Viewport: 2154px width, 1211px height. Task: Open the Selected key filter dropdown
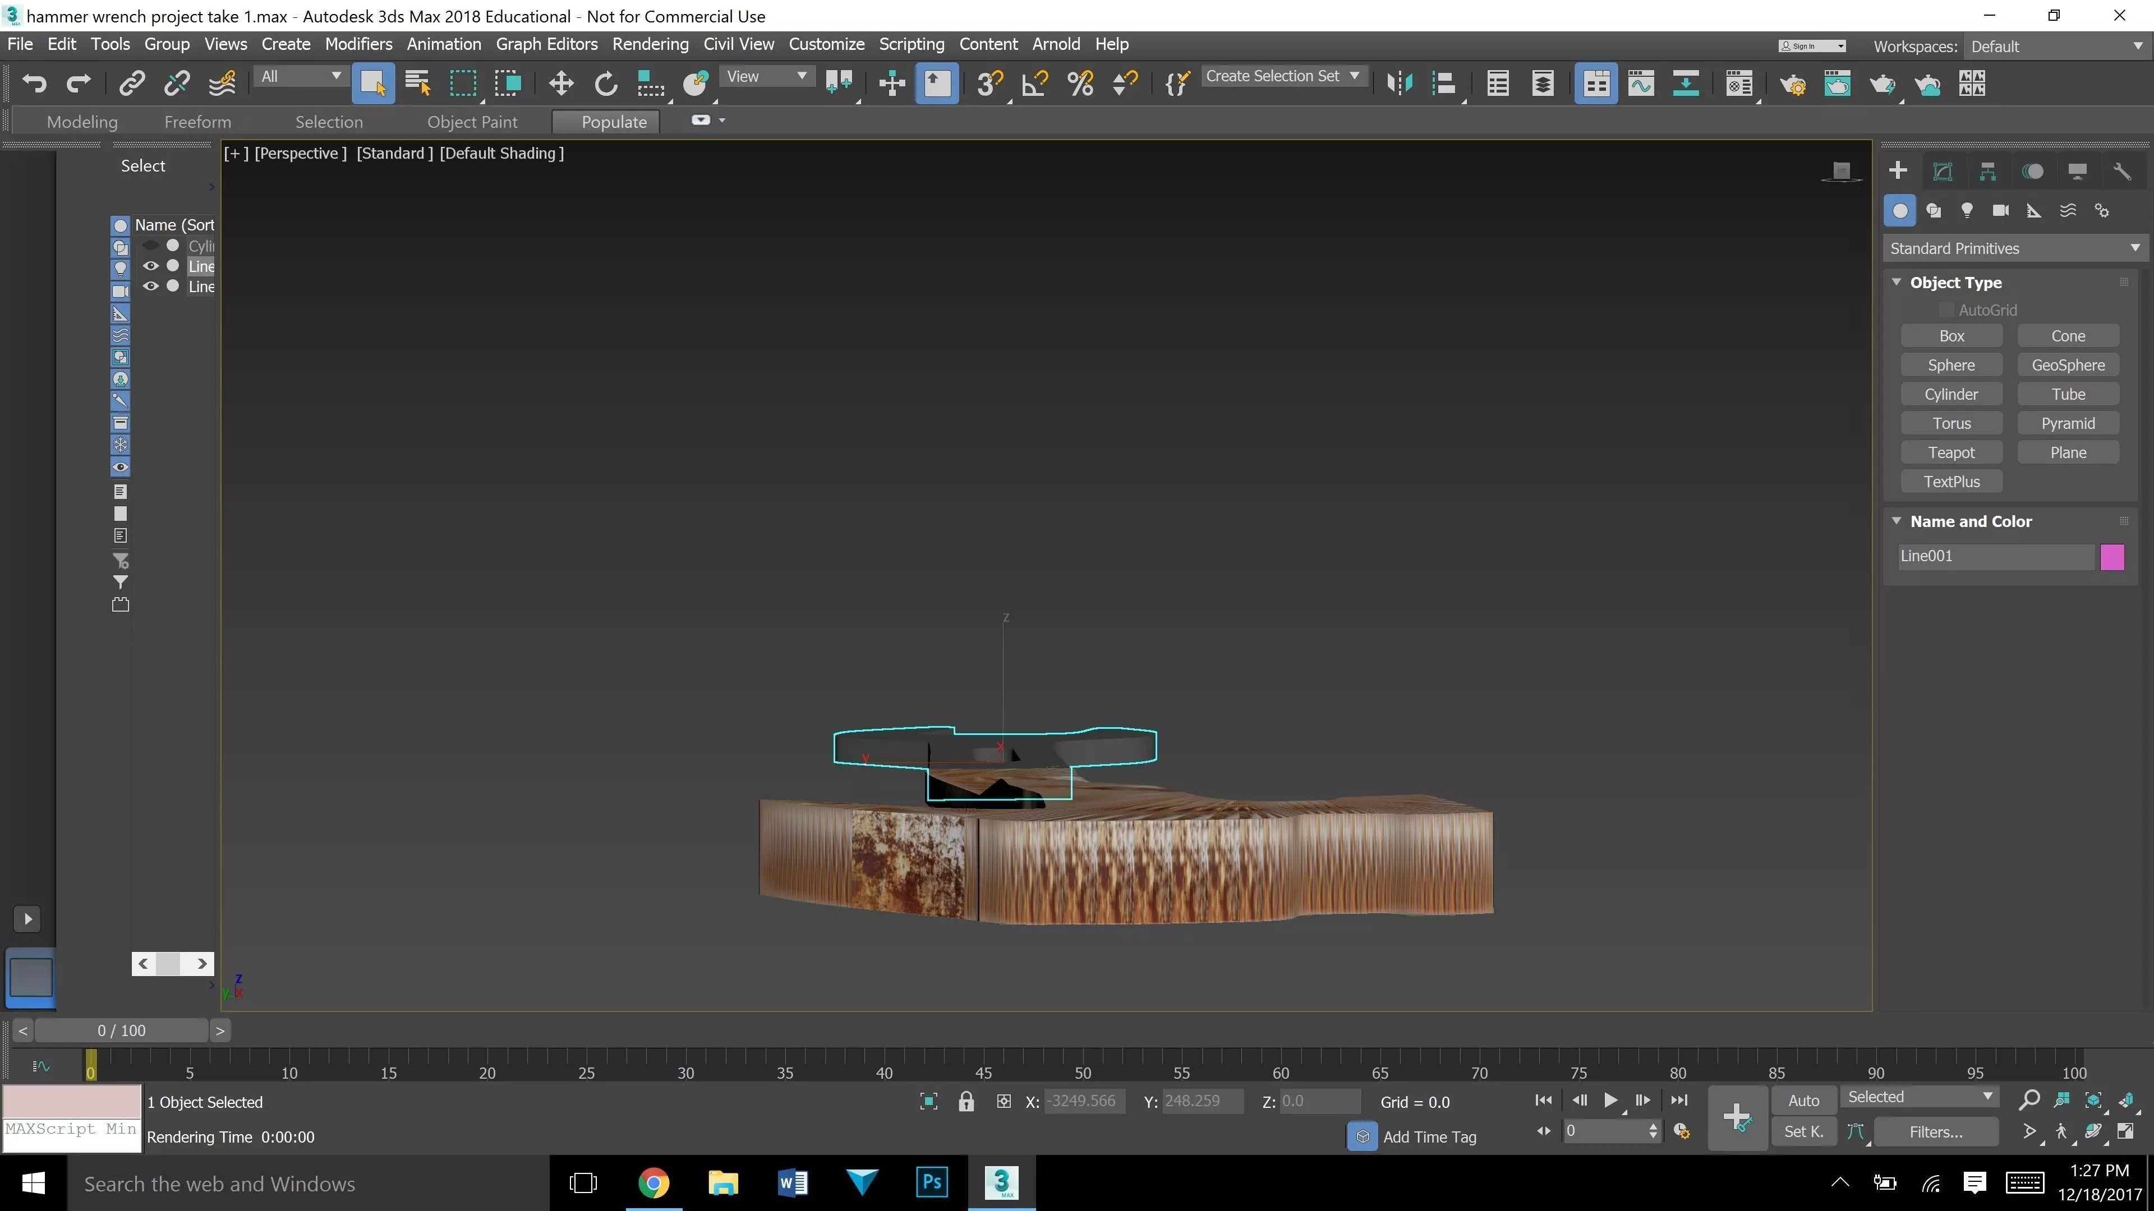pos(1920,1097)
